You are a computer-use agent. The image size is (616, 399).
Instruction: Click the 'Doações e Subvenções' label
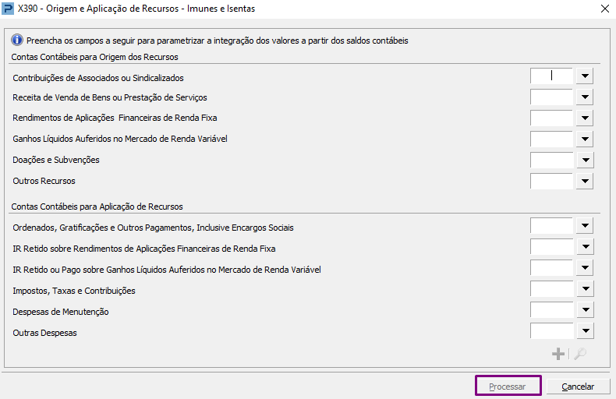click(56, 160)
